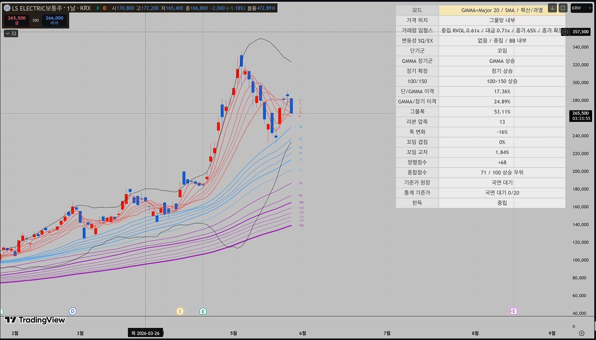This screenshot has height=340, width=596.
Task: Click the open price value 170,800
Action: pyautogui.click(x=125, y=8)
